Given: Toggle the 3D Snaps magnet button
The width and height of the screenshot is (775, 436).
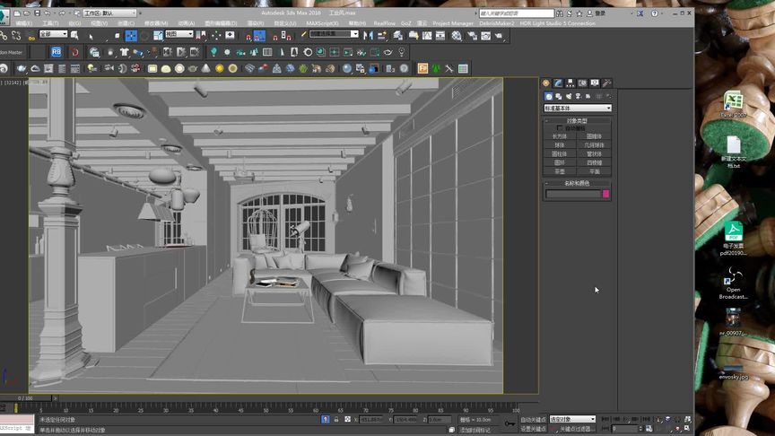Looking at the screenshot, I should (x=248, y=37).
